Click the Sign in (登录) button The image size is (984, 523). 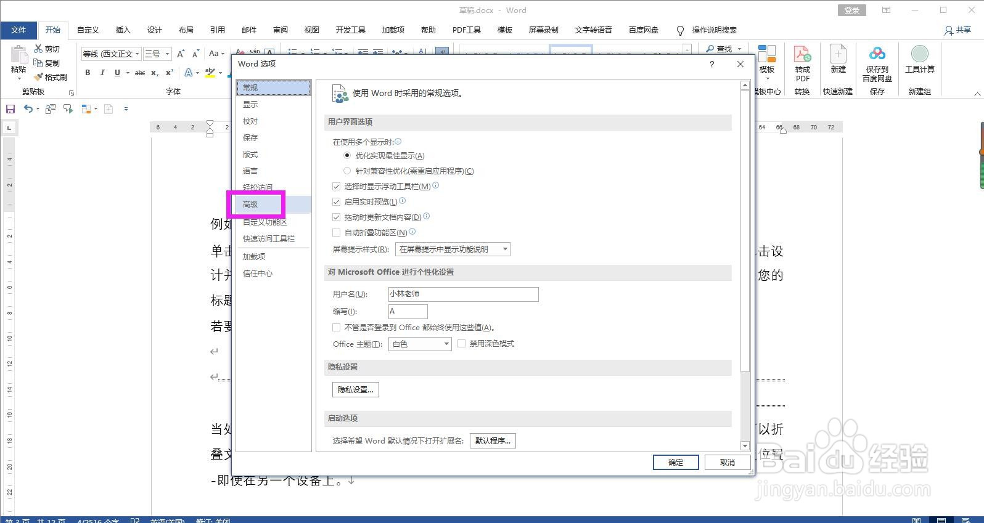pos(852,10)
